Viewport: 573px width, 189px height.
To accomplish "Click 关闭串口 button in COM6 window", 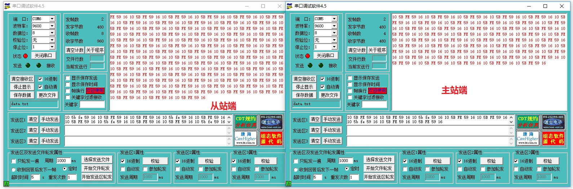I will (43, 56).
